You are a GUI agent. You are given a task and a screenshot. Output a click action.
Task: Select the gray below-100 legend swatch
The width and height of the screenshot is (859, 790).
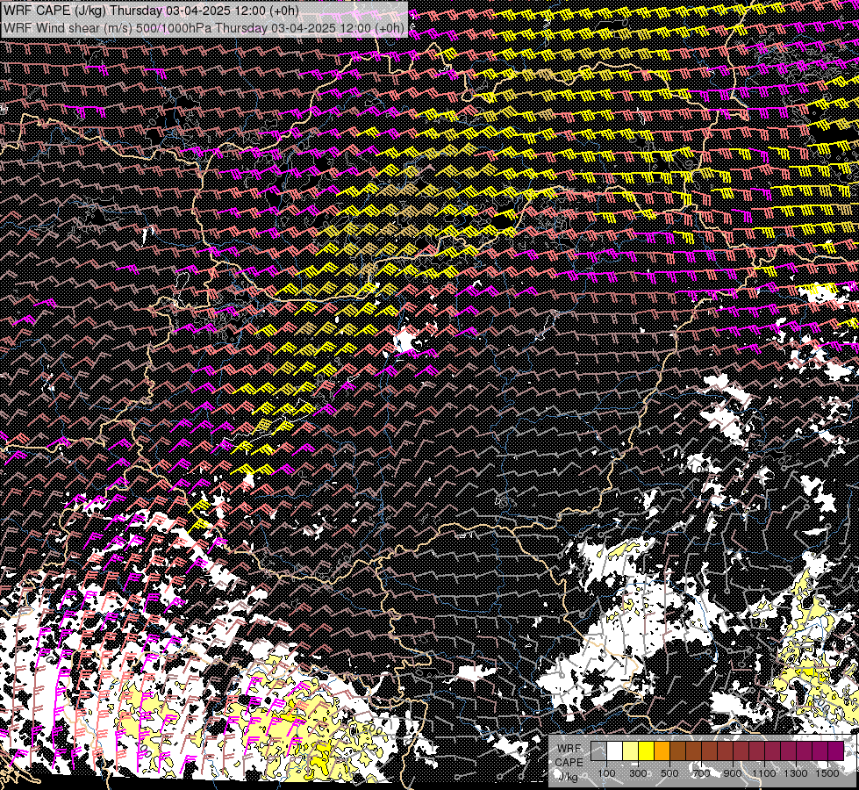click(598, 750)
